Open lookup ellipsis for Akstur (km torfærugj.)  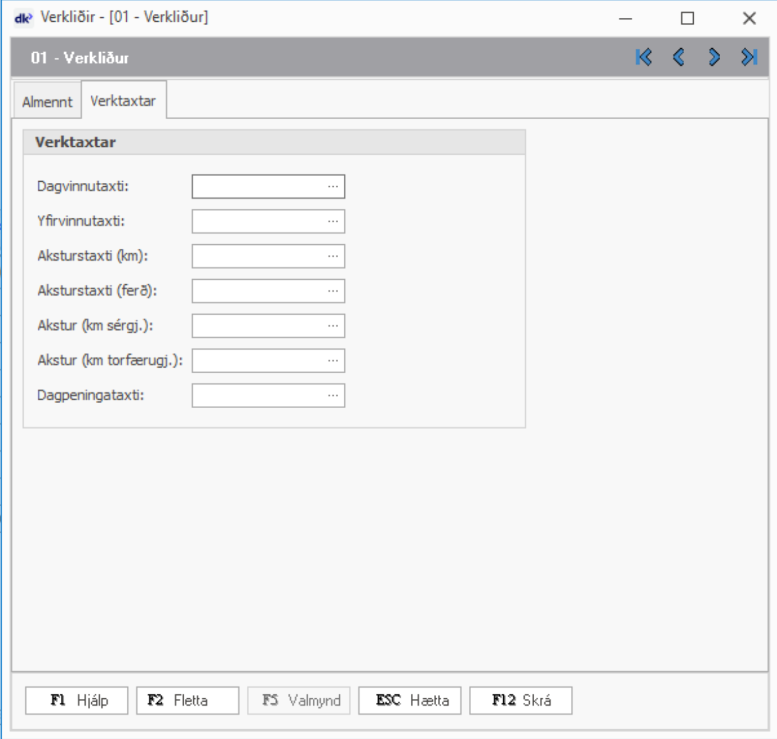(x=333, y=361)
